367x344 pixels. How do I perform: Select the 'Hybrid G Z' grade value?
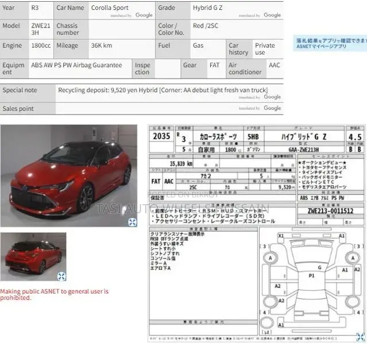[207, 7]
